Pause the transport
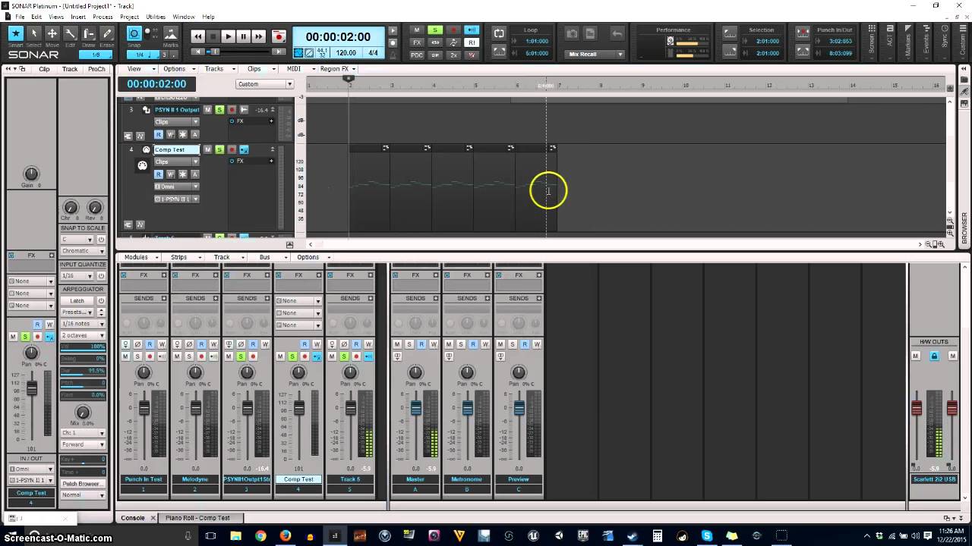This screenshot has width=972, height=546. (x=243, y=36)
